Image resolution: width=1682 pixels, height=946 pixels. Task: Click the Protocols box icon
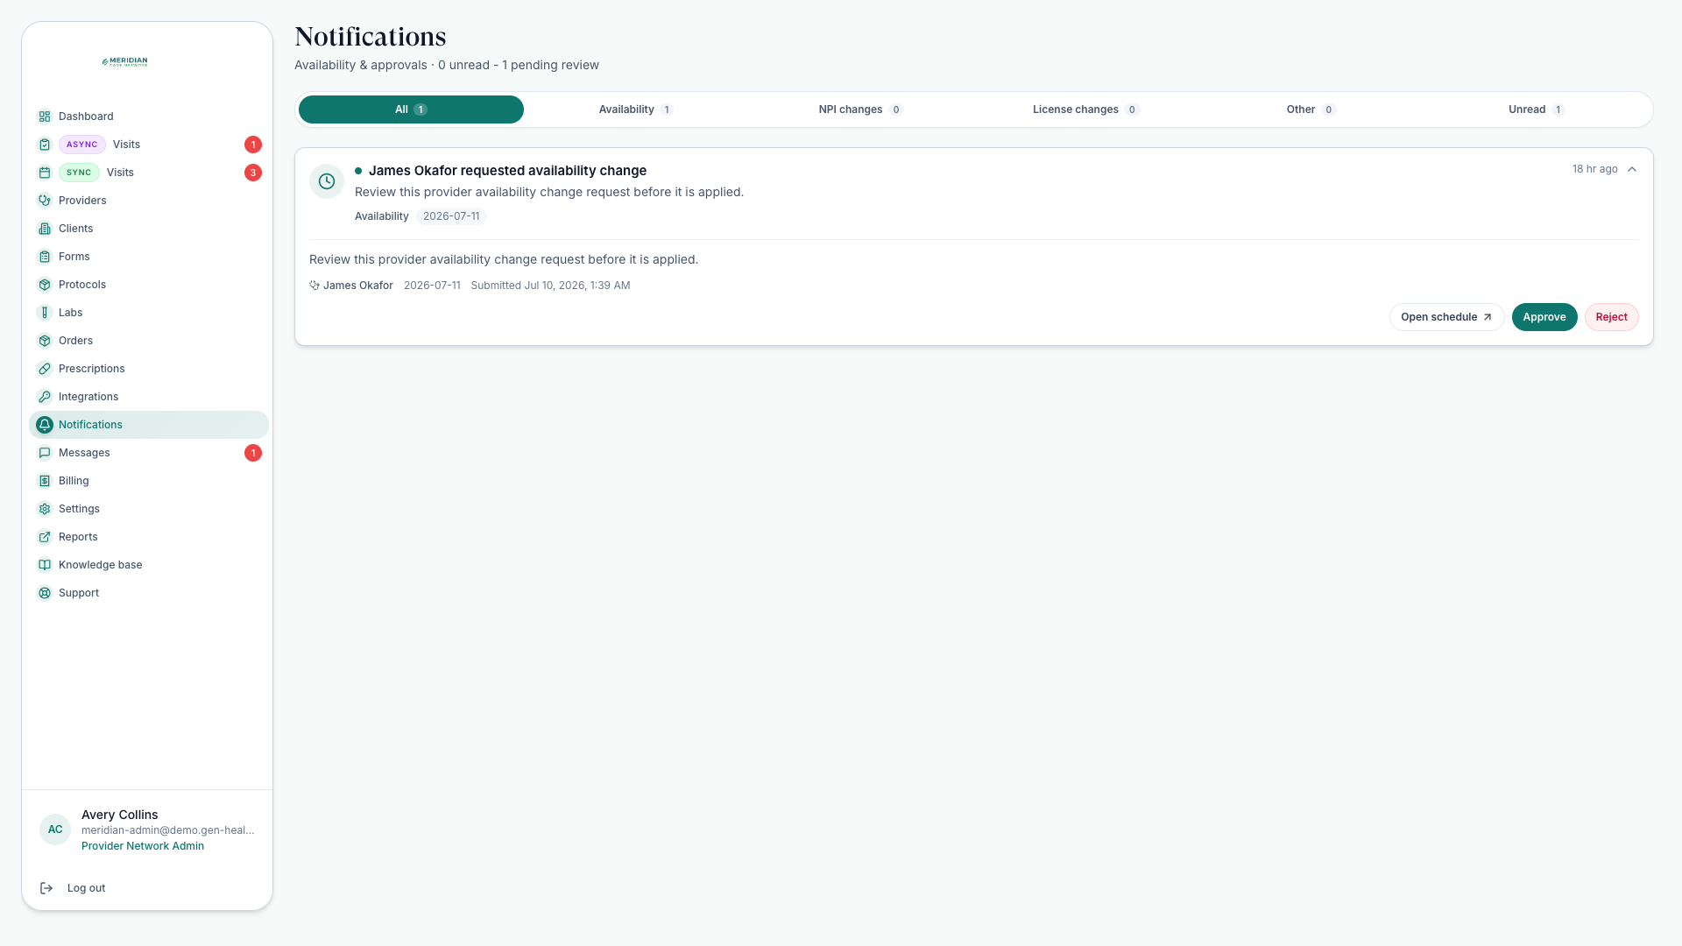pyautogui.click(x=45, y=285)
